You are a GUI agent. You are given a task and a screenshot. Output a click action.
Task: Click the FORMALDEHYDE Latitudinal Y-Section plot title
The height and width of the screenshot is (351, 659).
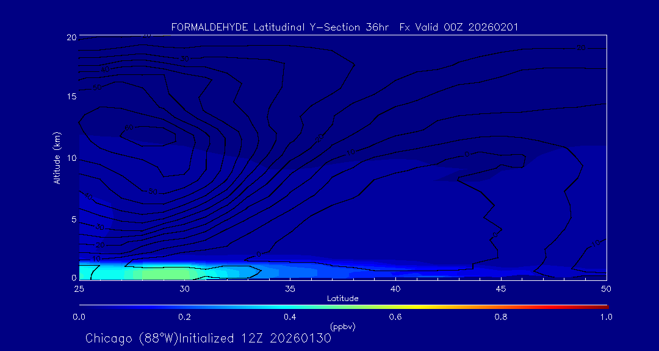tap(345, 27)
